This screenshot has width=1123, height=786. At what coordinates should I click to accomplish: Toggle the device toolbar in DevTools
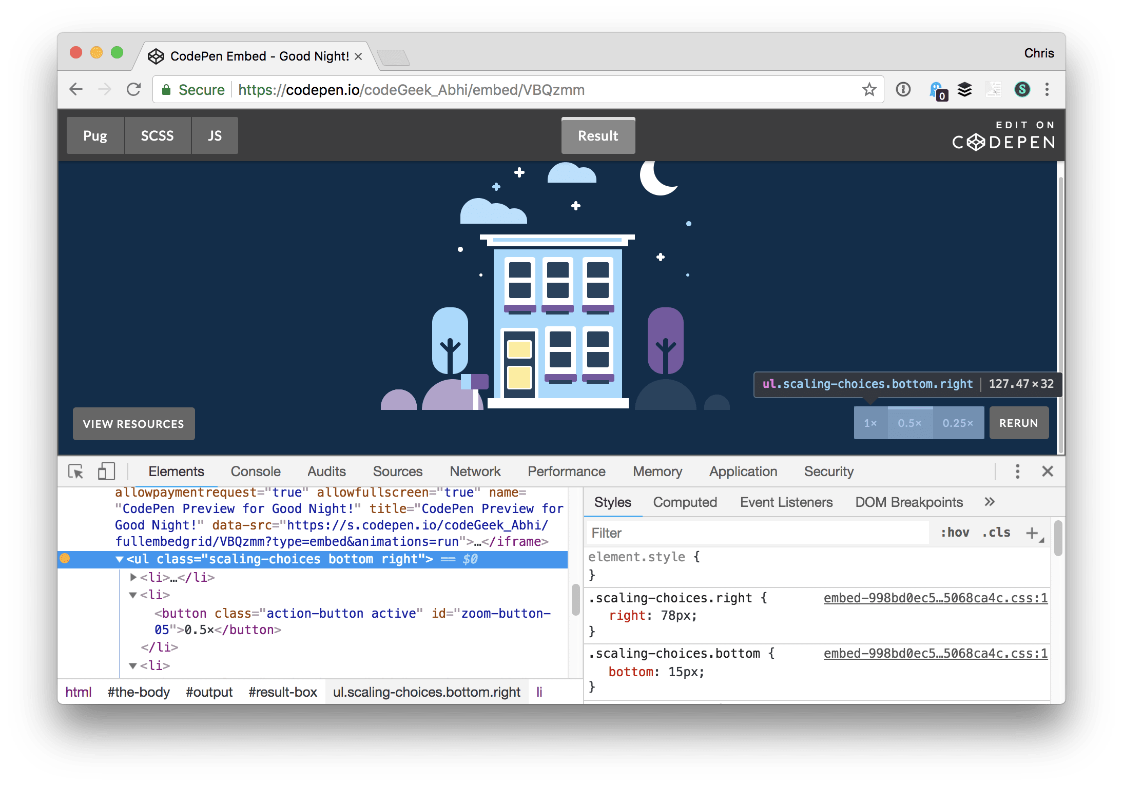click(106, 470)
